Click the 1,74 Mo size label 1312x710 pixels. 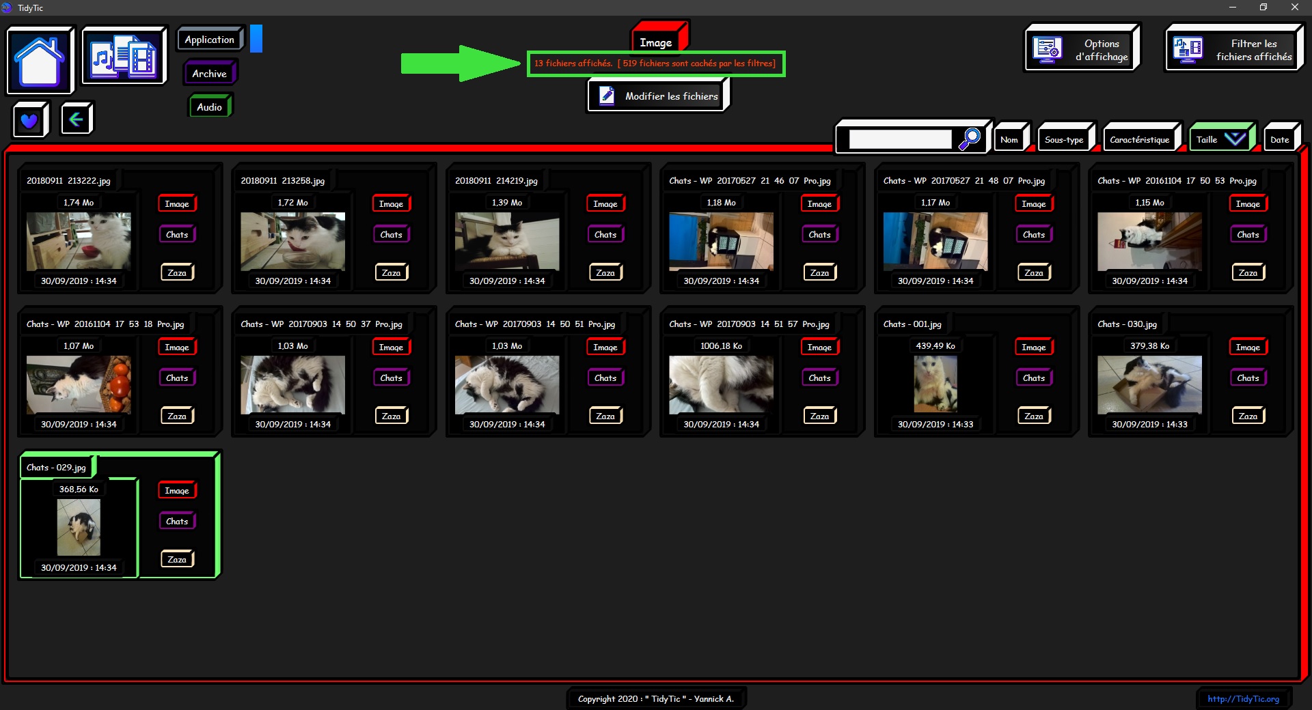79,203
